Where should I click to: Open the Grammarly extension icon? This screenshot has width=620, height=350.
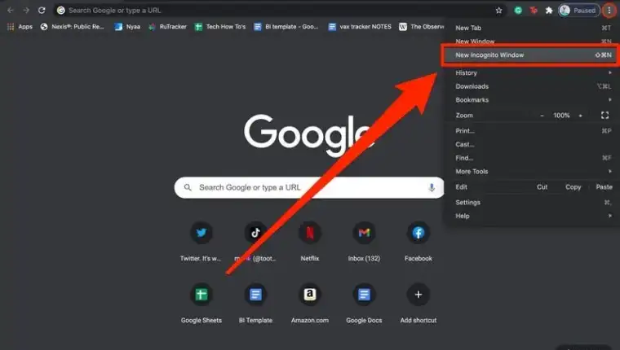pos(518,11)
